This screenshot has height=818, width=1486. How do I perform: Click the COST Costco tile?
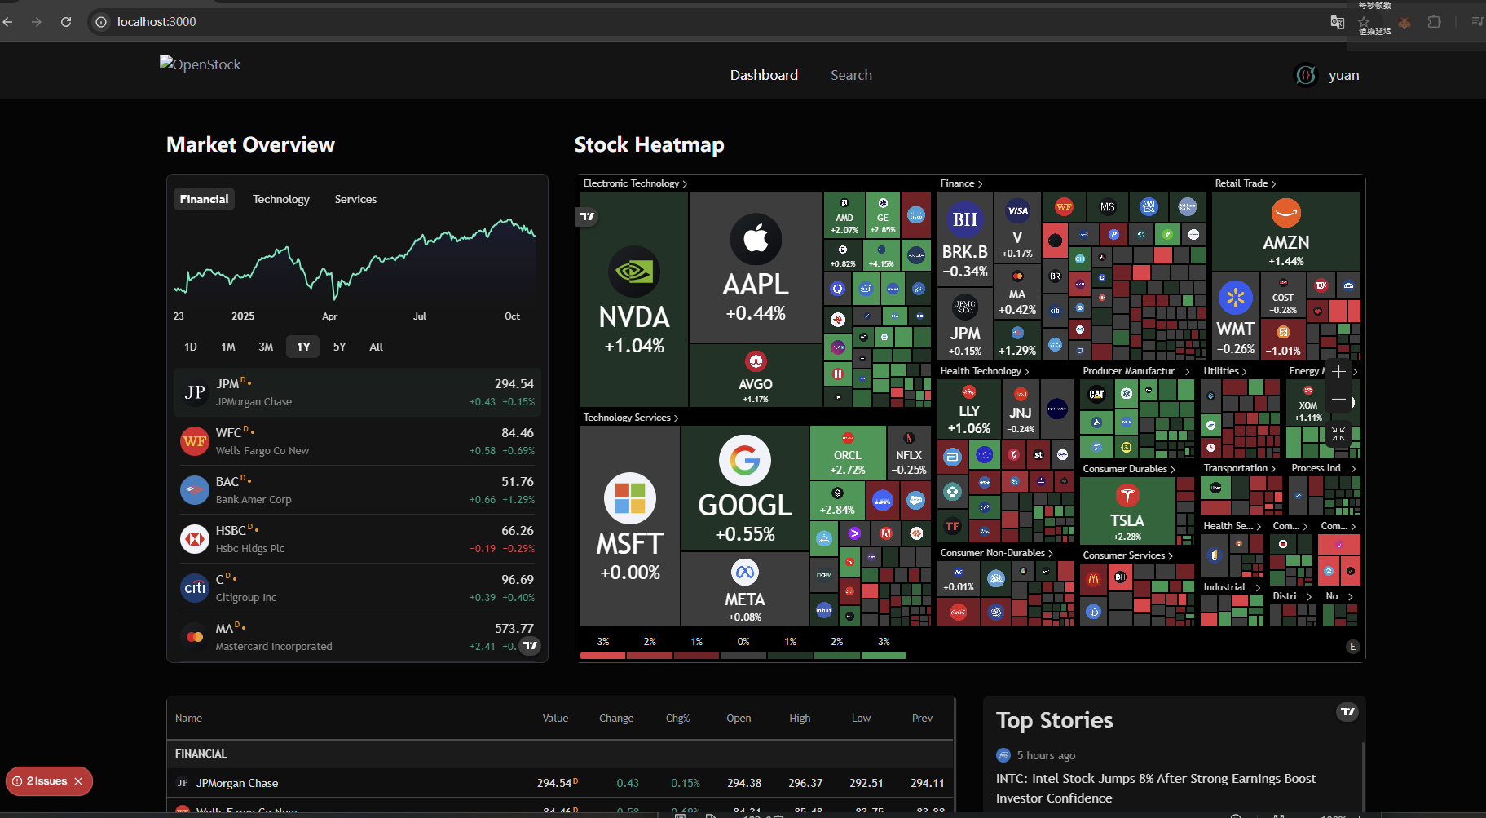coord(1283,295)
